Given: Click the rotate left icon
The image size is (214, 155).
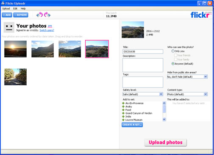Looking at the screenshot, I should pyautogui.click(x=39, y=15).
